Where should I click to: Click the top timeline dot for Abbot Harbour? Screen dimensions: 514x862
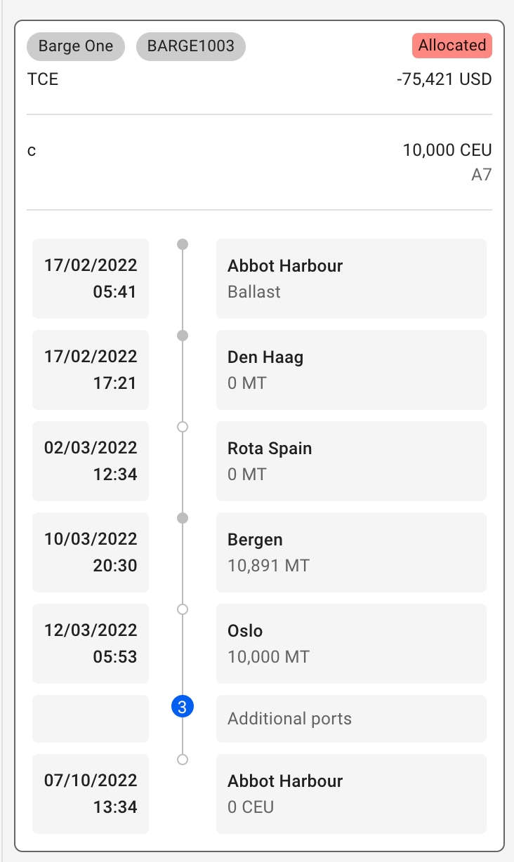[183, 244]
